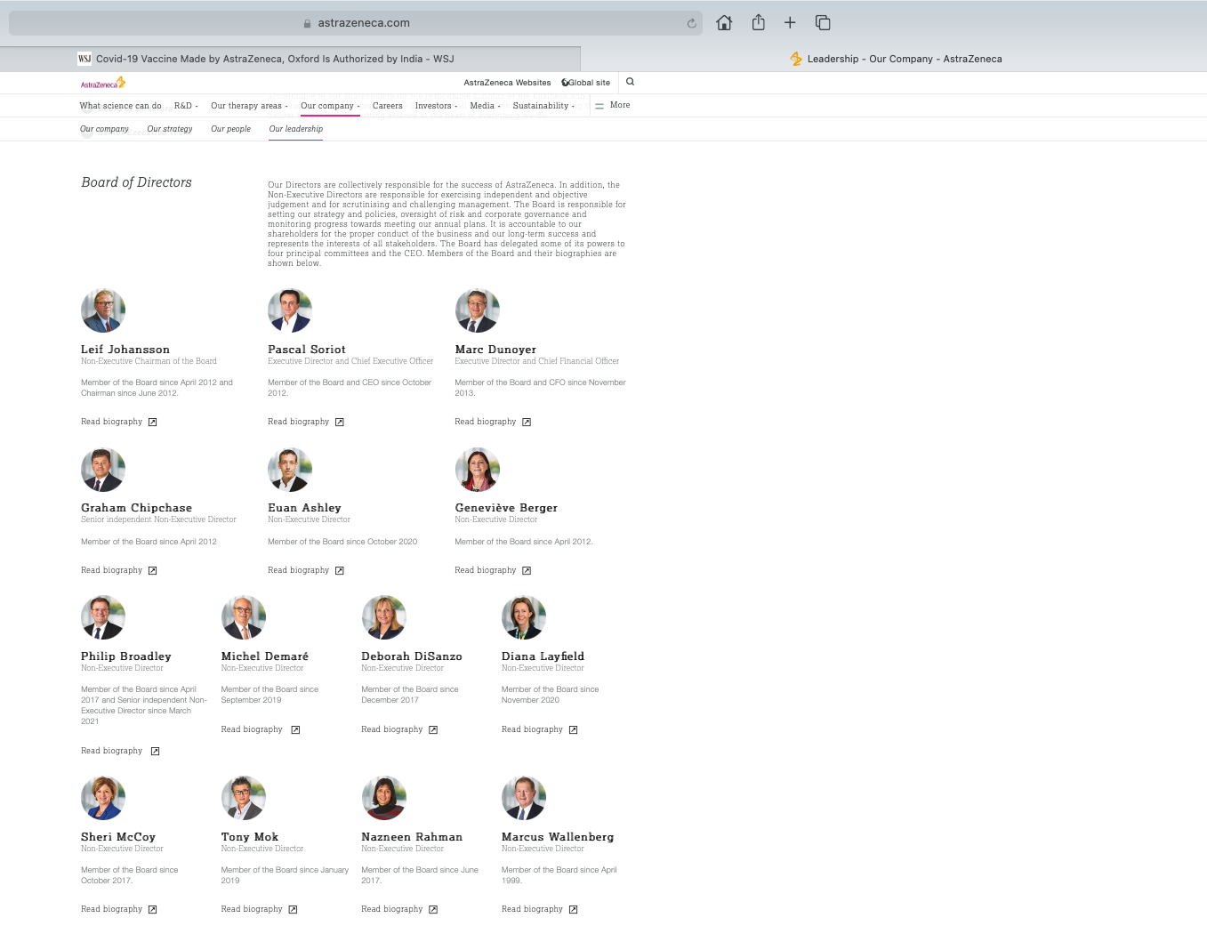Click the Board of Directors heading
Viewport: 1207px width, 950px height.
pyautogui.click(x=136, y=182)
